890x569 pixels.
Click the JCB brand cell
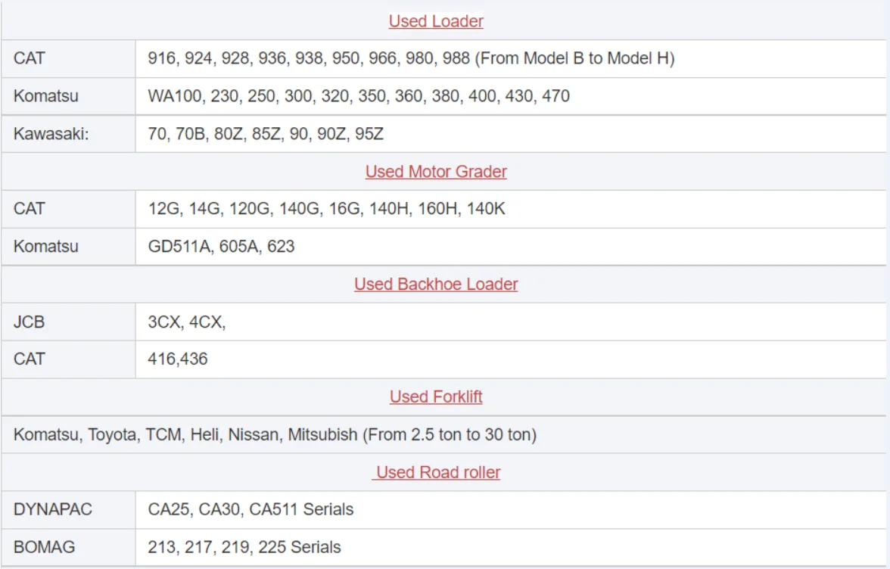pyautogui.click(x=30, y=322)
